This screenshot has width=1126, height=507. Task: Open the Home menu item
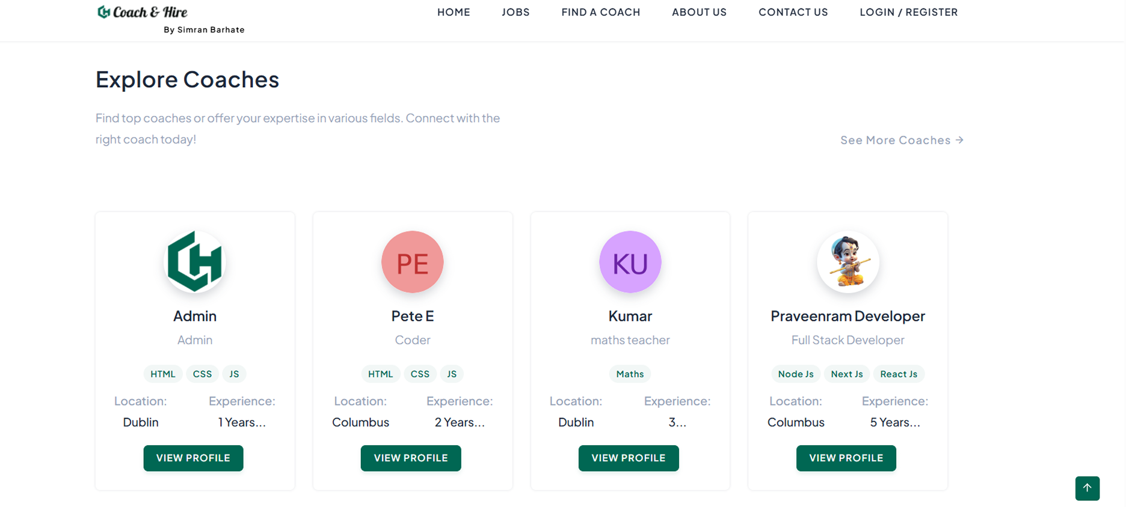454,12
